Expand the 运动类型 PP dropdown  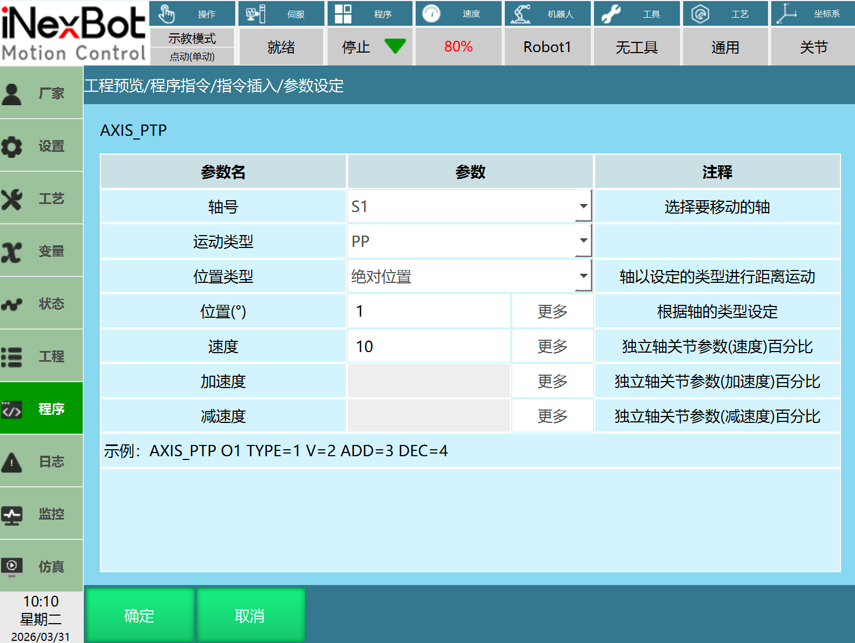tap(583, 241)
